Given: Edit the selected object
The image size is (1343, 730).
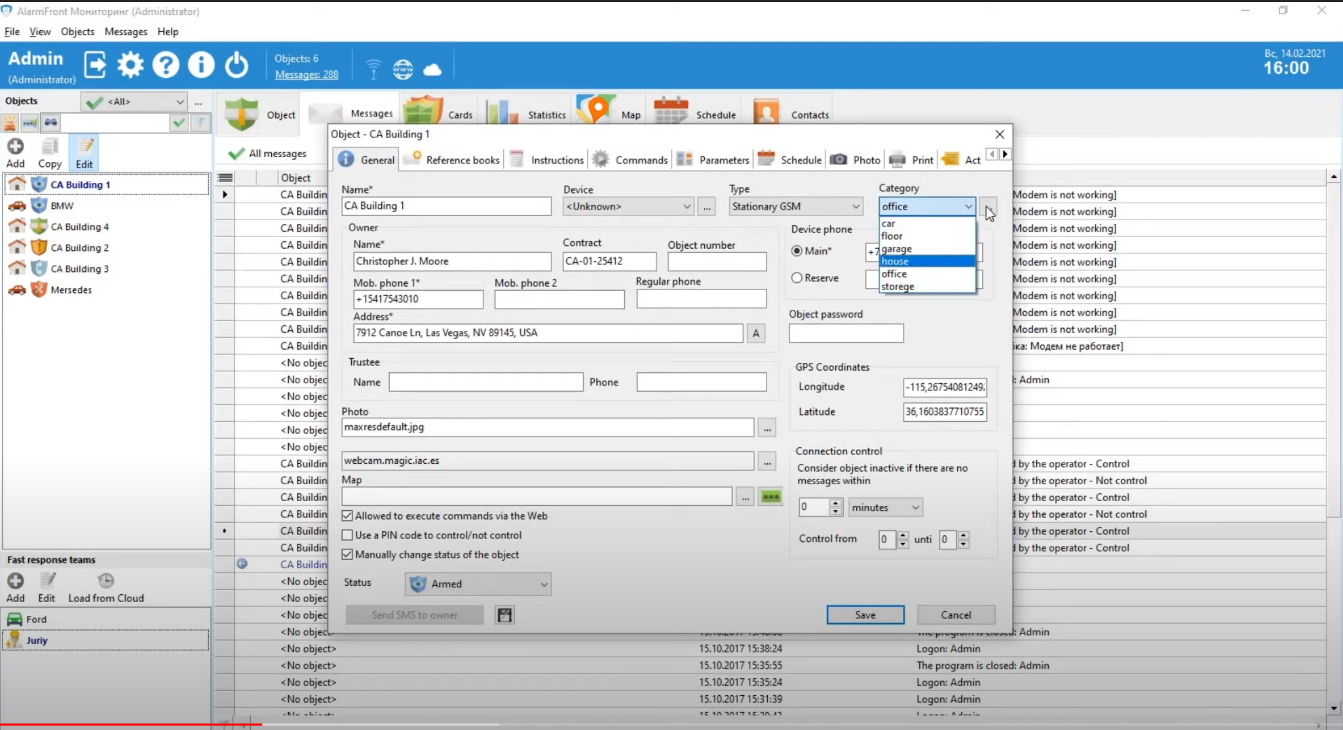Looking at the screenshot, I should tap(84, 153).
